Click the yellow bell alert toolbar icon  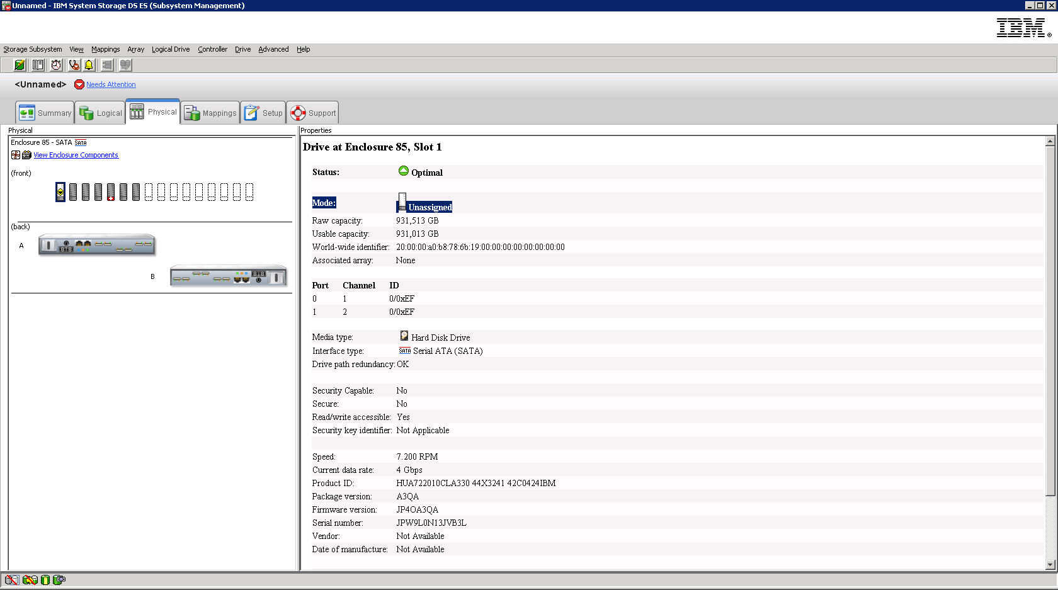pos(89,65)
